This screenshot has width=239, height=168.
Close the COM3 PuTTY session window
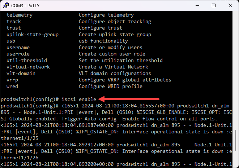[x=230, y=5]
